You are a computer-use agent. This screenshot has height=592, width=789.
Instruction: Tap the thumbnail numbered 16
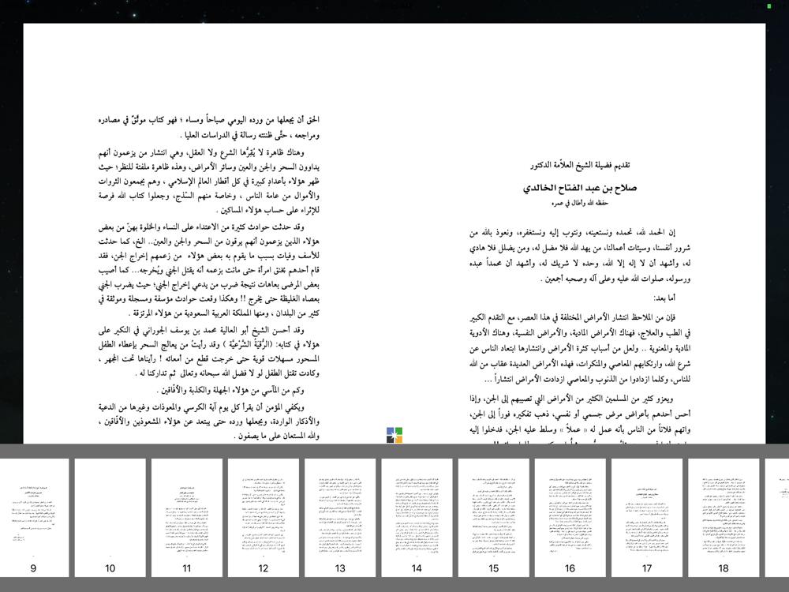570,518
